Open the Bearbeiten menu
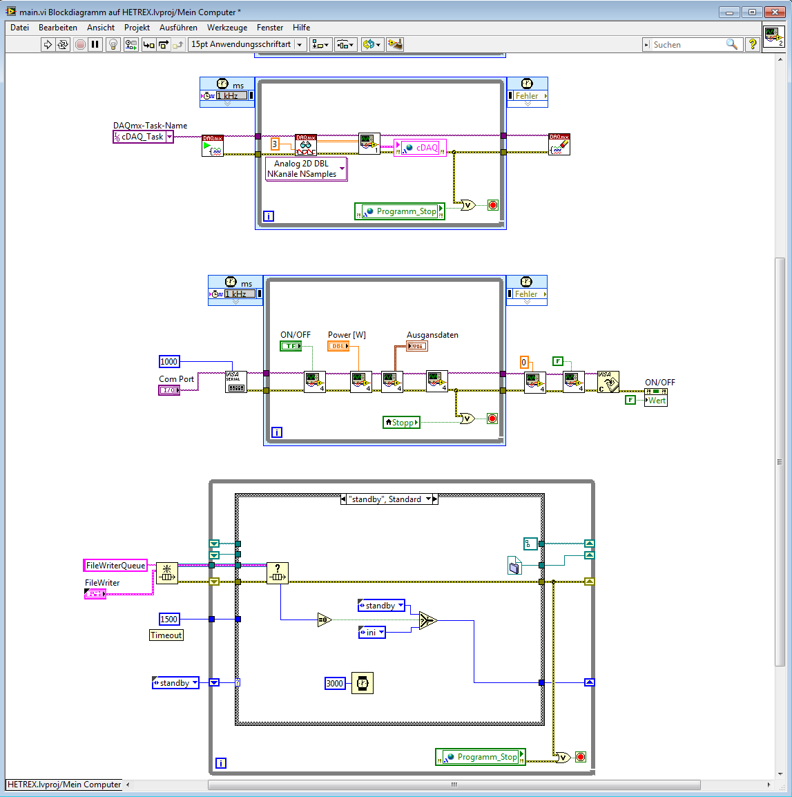The image size is (792, 797). pyautogui.click(x=58, y=28)
